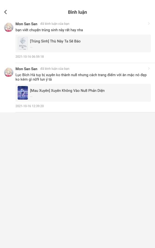Click 'đã bình luận của bạn' on second comment

coord(55,69)
